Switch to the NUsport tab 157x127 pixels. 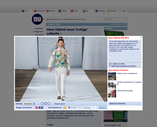(x=52, y=11)
